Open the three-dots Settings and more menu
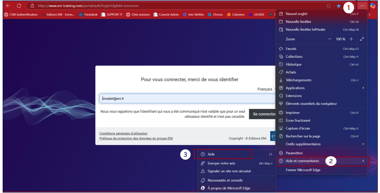The height and width of the screenshot is (193, 380). 362,6
